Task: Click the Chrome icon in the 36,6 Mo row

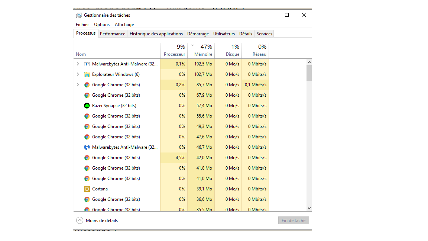Action: click(x=87, y=199)
